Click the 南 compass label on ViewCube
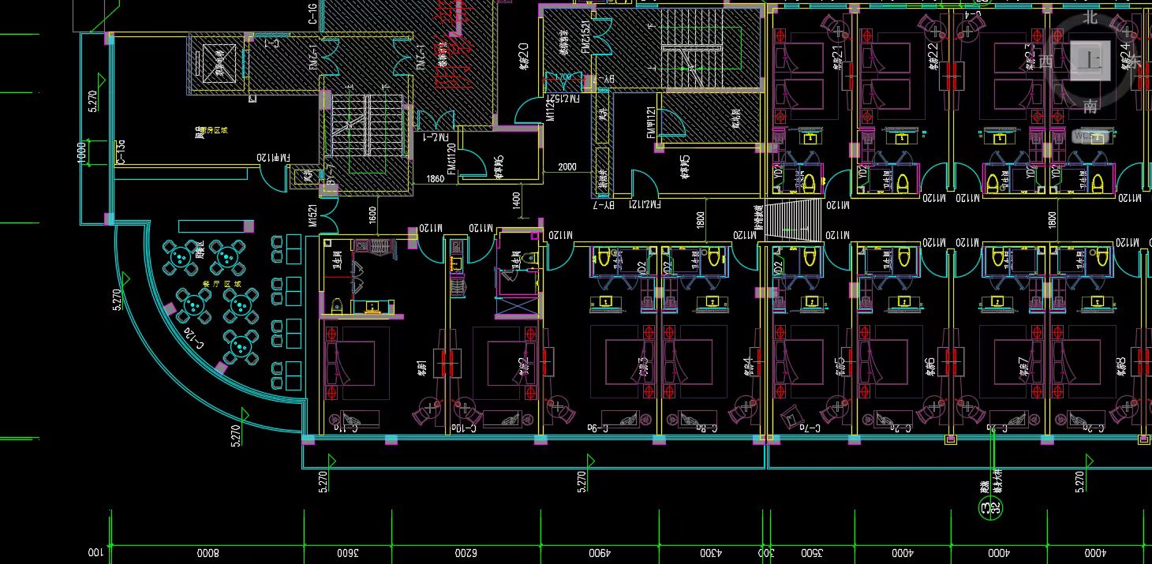Viewport: 1152px width, 564px height. (1091, 106)
